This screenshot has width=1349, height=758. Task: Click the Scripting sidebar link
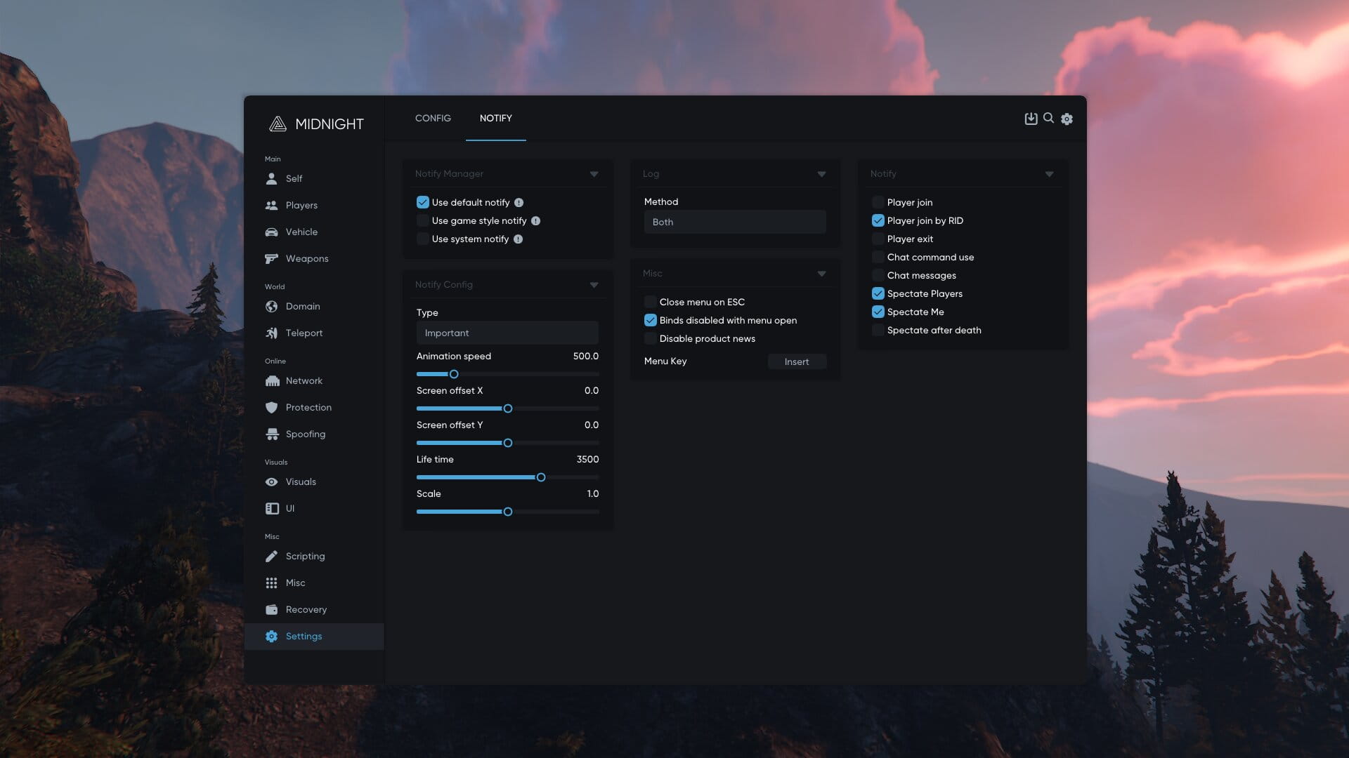305,557
